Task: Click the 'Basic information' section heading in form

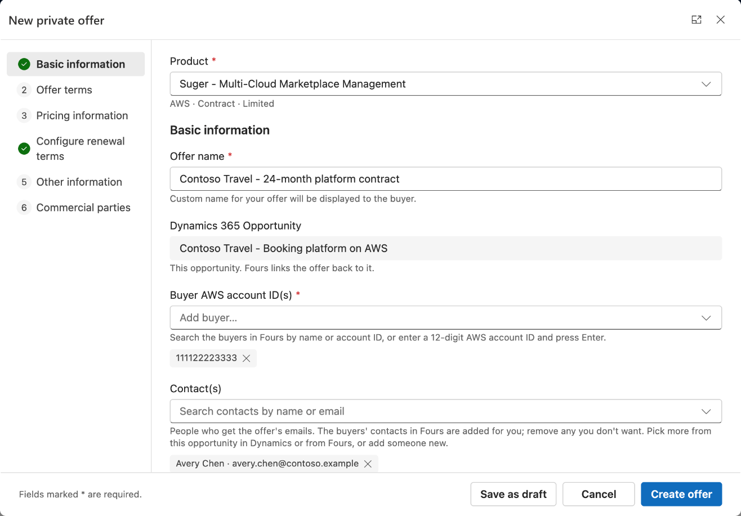Action: (220, 130)
